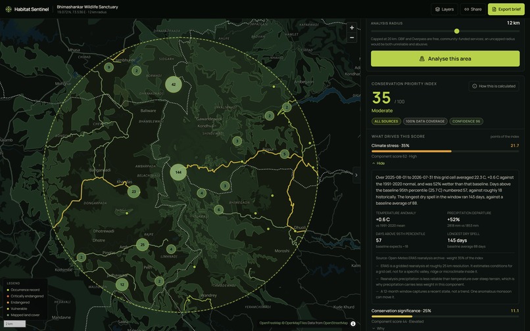
Task: Click the 57 days above percentile value
Action: point(379,240)
